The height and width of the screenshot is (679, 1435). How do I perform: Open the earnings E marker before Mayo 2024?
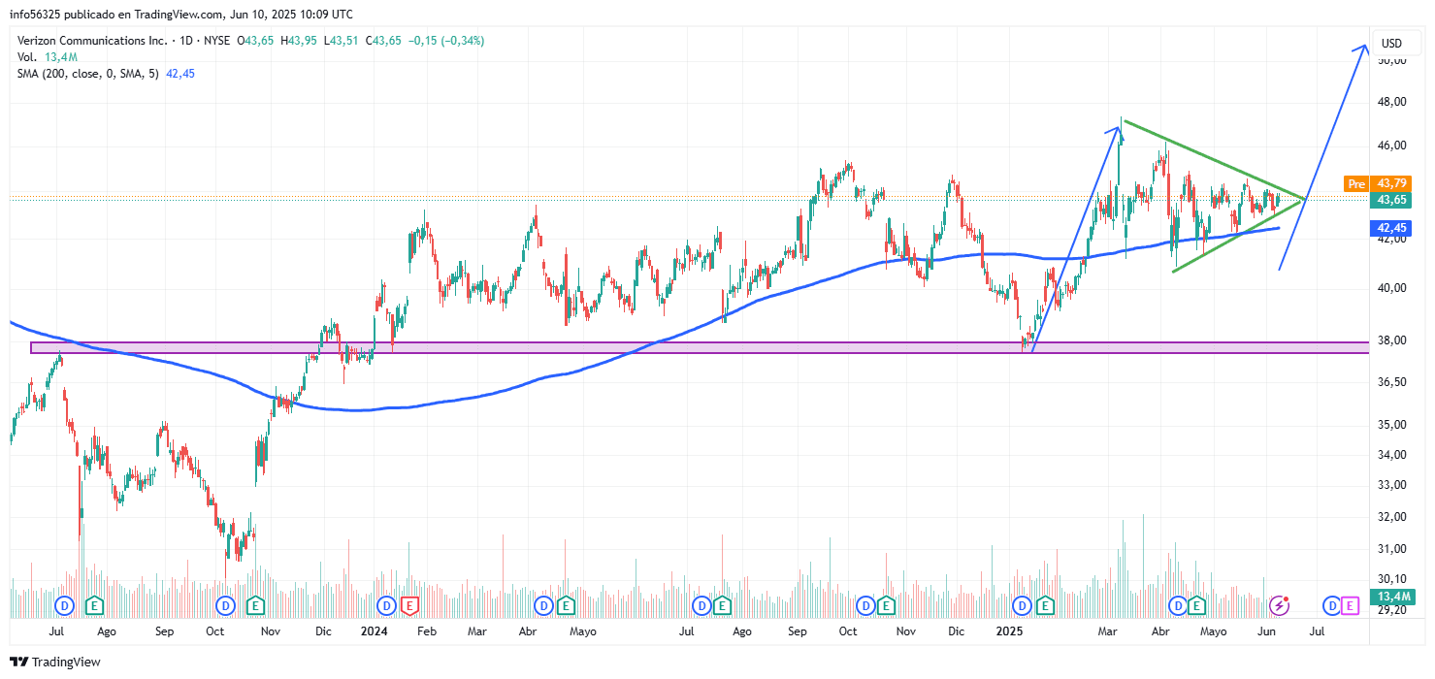pos(566,605)
